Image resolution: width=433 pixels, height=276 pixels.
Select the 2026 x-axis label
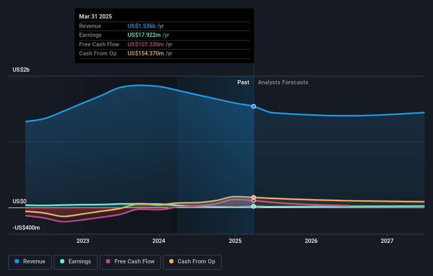[311, 241]
